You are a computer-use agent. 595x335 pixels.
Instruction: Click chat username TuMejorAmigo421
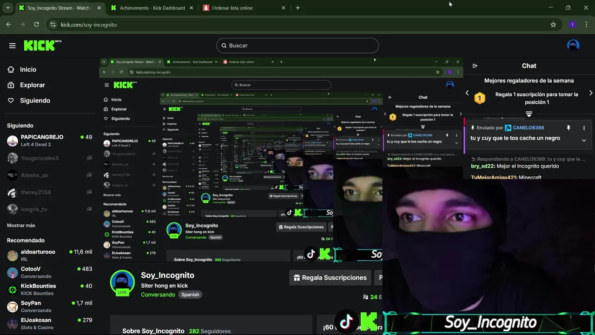tap(493, 178)
